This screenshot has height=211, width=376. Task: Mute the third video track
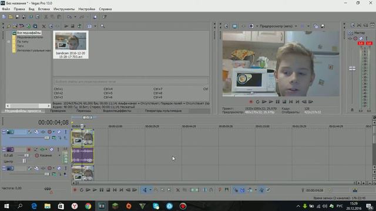(59, 168)
